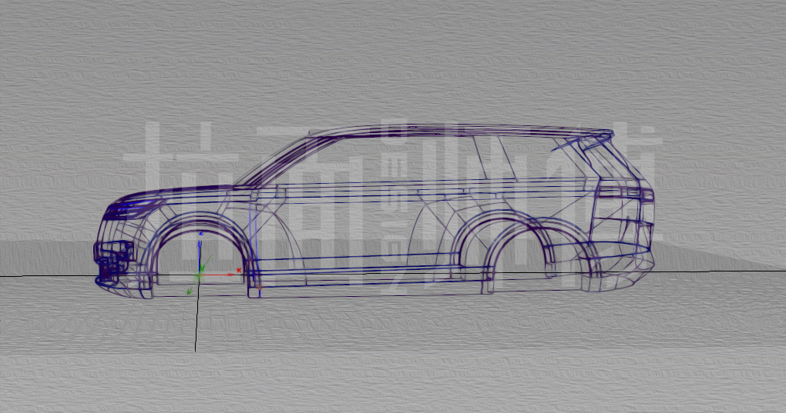This screenshot has width=786, height=413.
Task: Select the tail light wireframe at the rear
Action: 626,194
